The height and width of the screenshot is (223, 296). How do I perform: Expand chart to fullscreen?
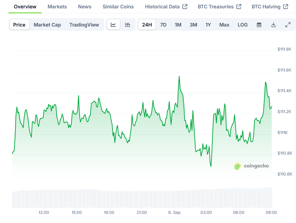pos(288,25)
